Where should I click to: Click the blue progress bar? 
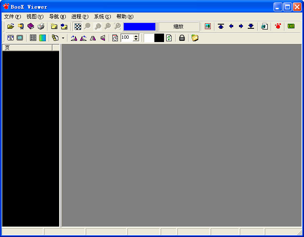(x=140, y=27)
